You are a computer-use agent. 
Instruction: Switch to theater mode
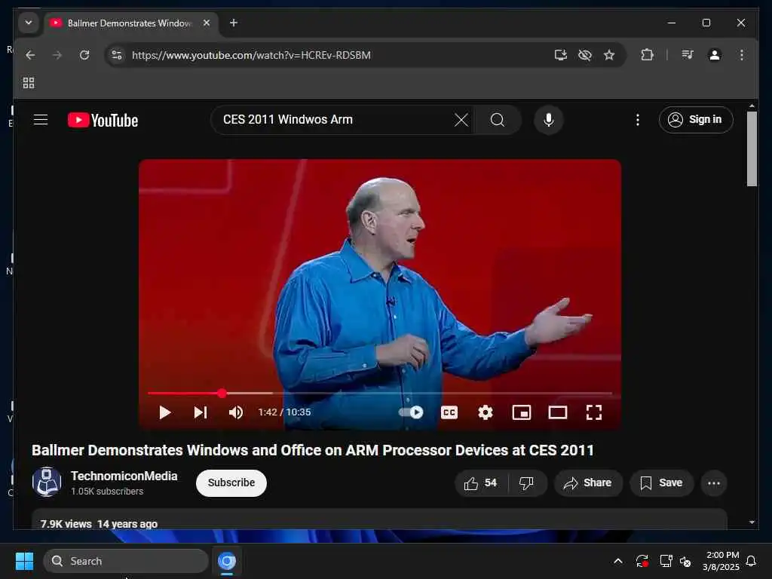pyautogui.click(x=557, y=412)
